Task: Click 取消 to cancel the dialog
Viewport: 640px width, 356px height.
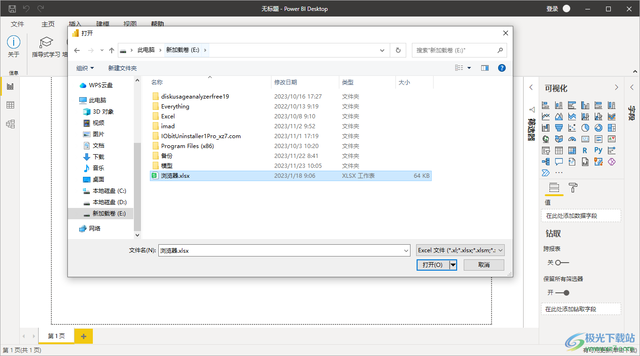Action: (484, 265)
